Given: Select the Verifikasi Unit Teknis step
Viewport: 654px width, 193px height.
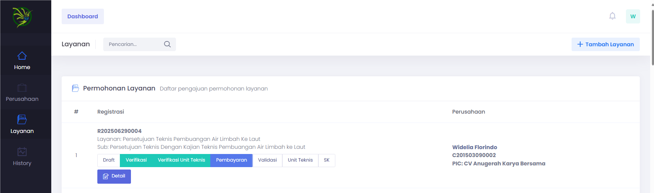Looking at the screenshot, I should tap(182, 160).
